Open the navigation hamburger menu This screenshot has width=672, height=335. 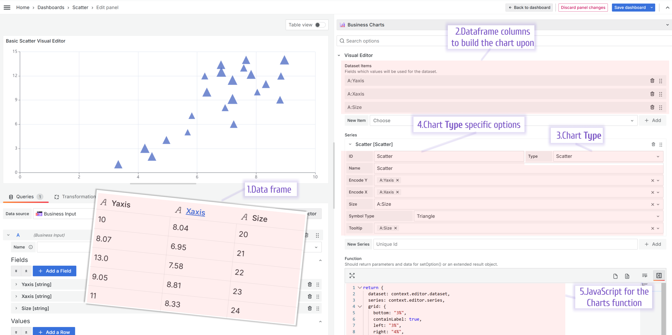click(7, 7)
